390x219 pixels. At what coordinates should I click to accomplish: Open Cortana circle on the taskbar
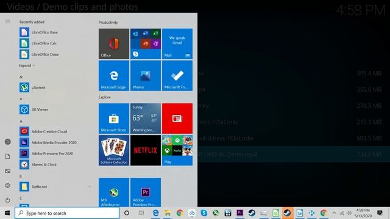click(127, 213)
